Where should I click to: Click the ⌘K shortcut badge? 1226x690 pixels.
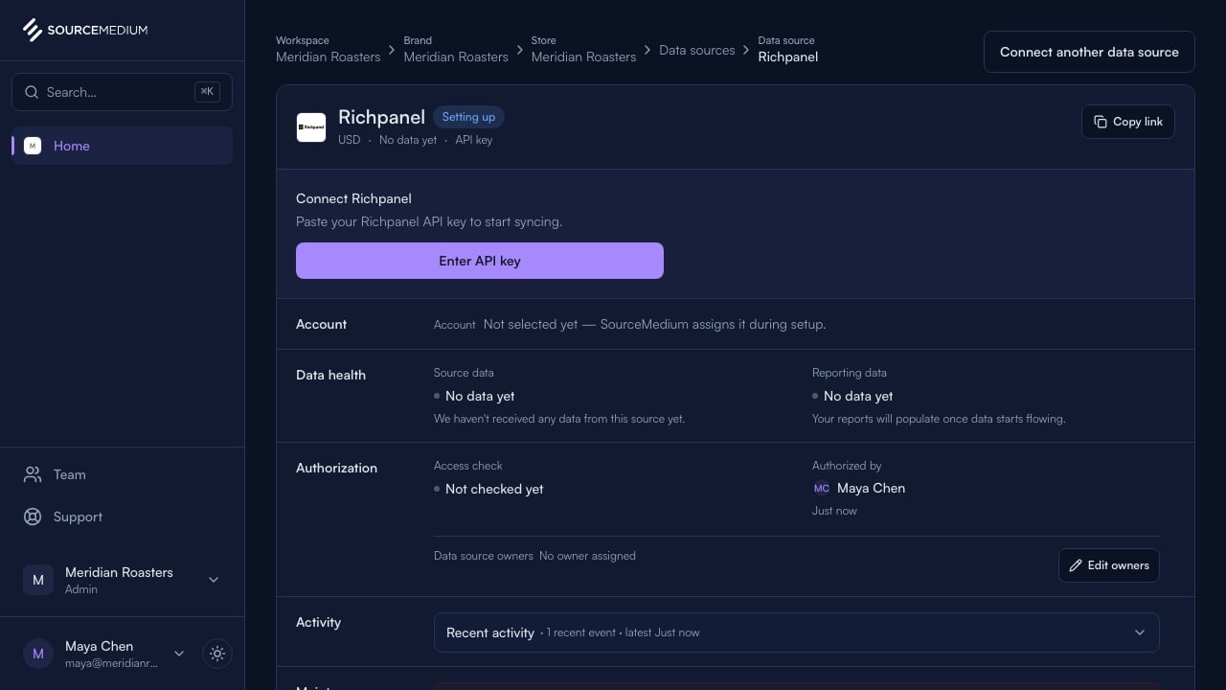(x=207, y=92)
